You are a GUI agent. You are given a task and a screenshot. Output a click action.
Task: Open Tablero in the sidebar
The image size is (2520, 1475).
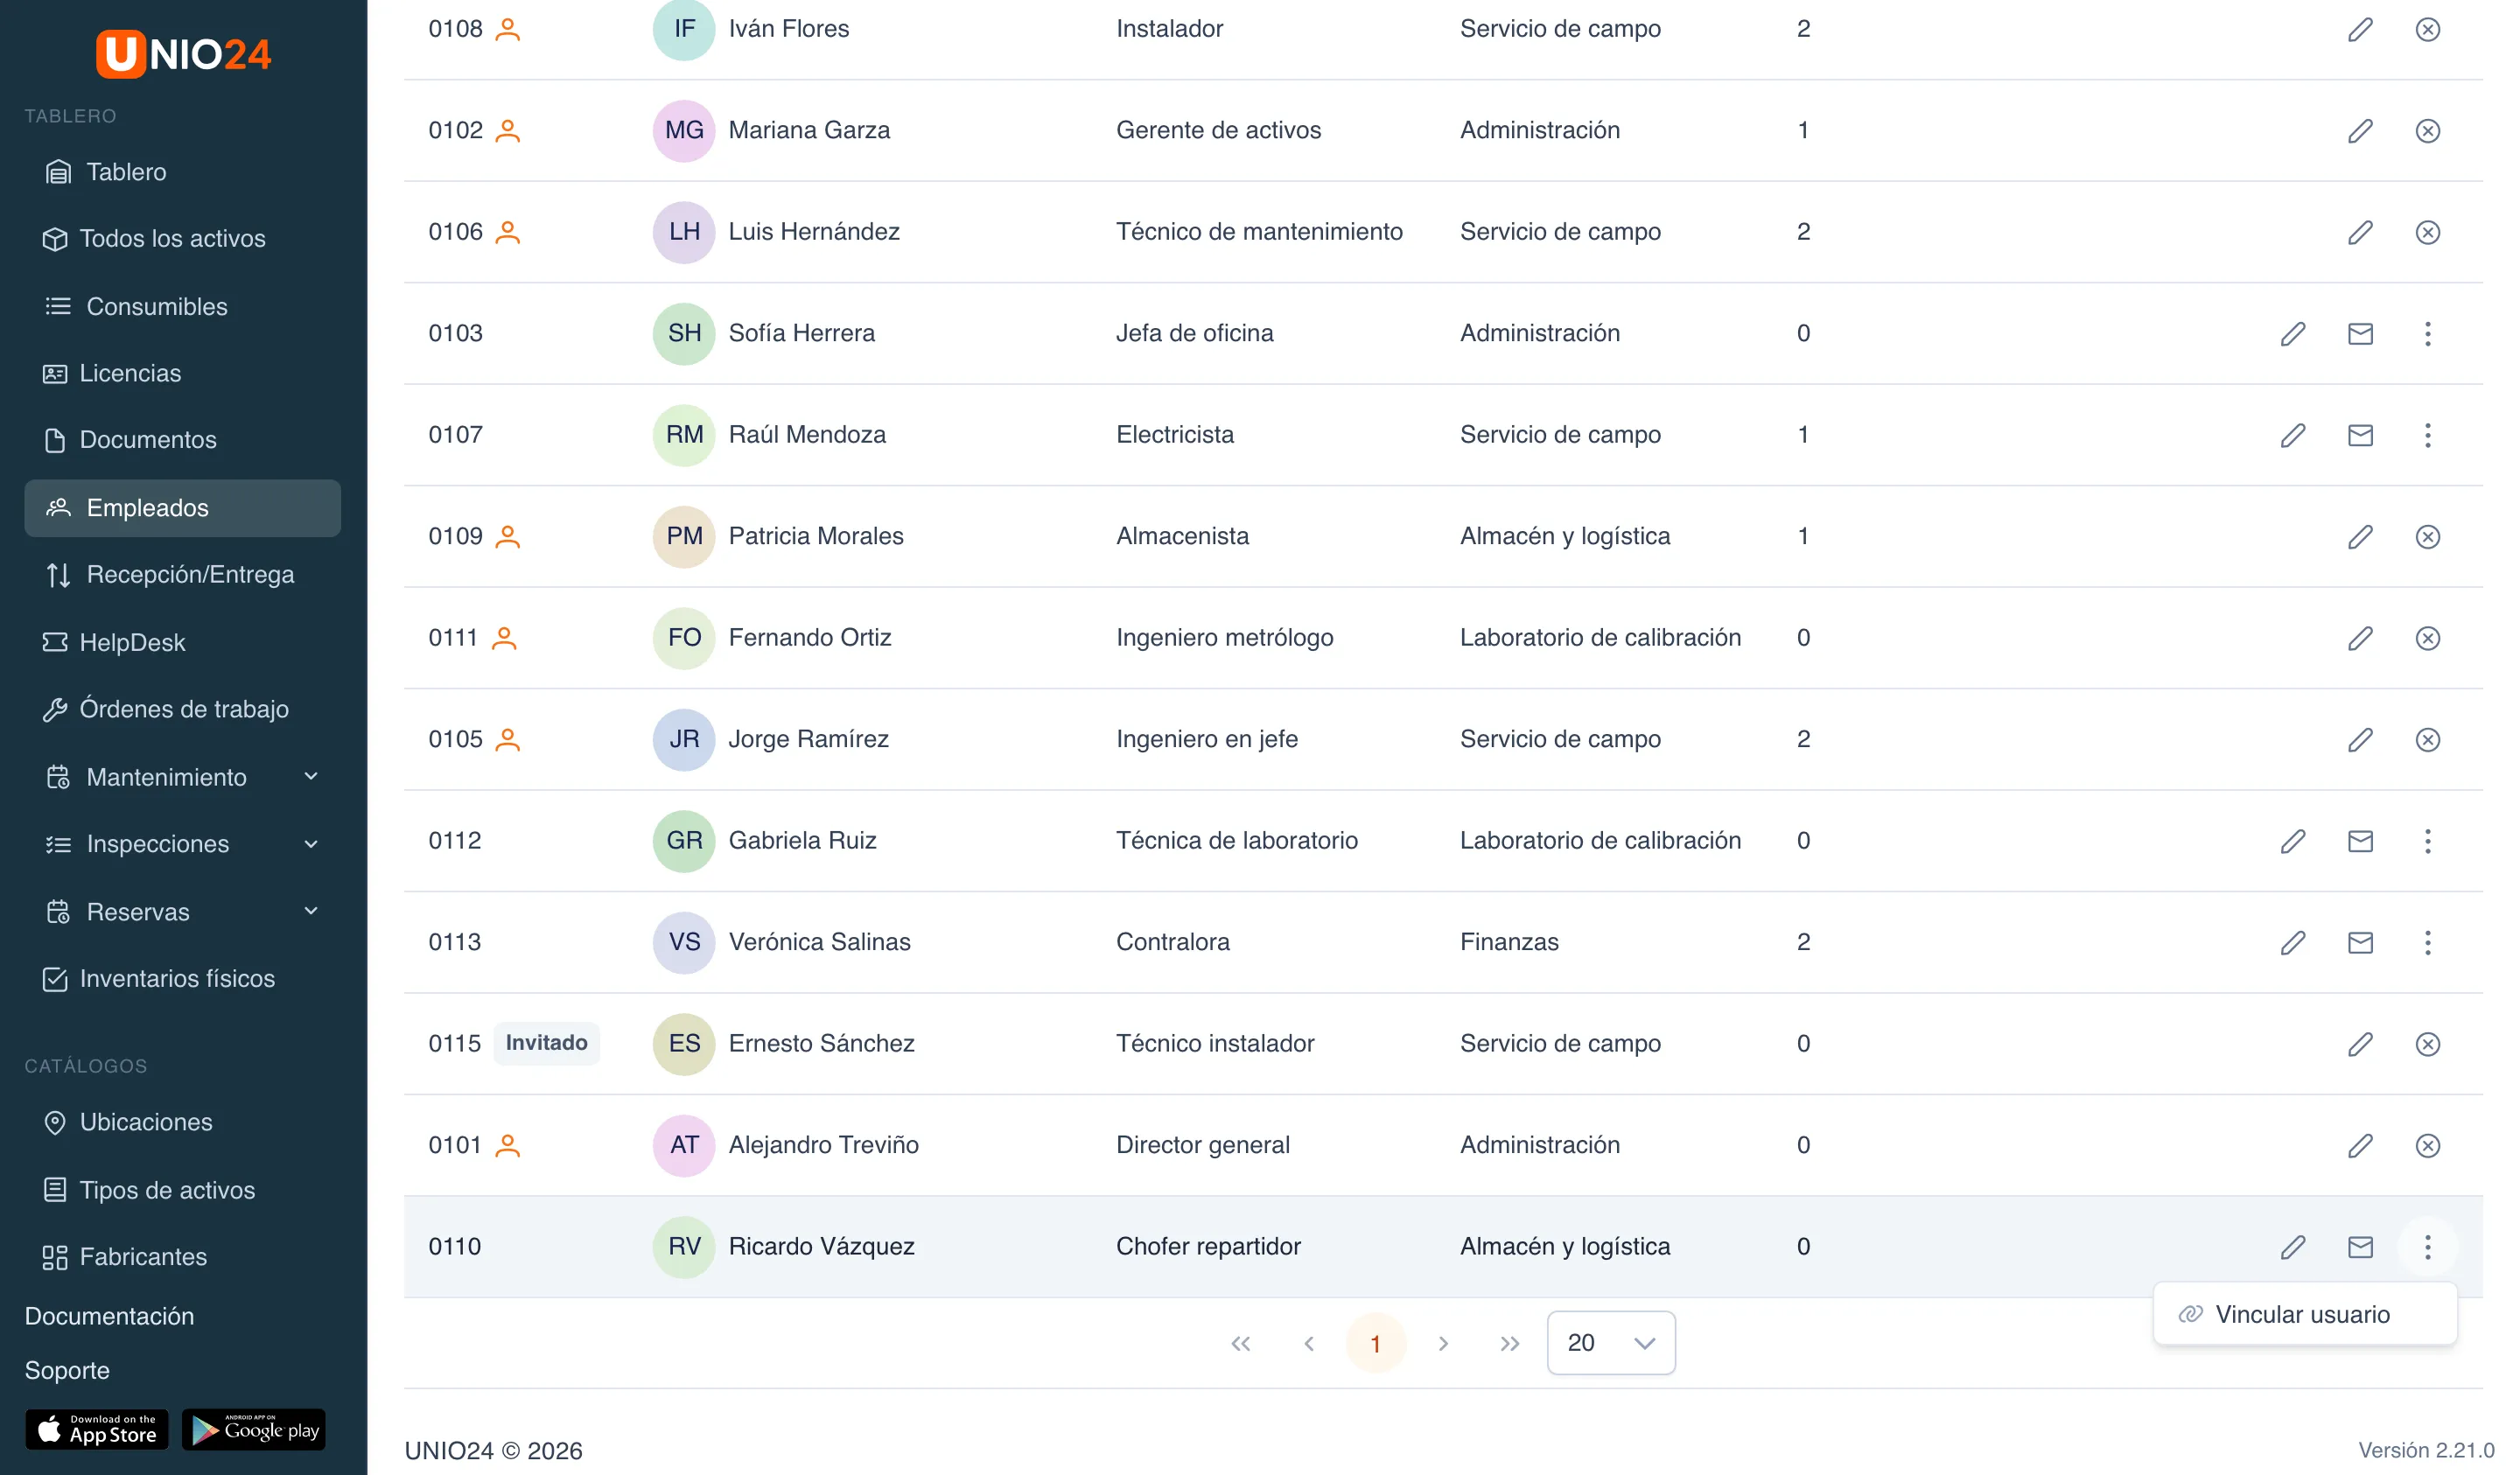pos(182,172)
